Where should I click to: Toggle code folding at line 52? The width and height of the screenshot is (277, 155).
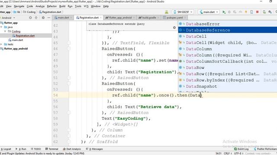click(x=69, y=84)
